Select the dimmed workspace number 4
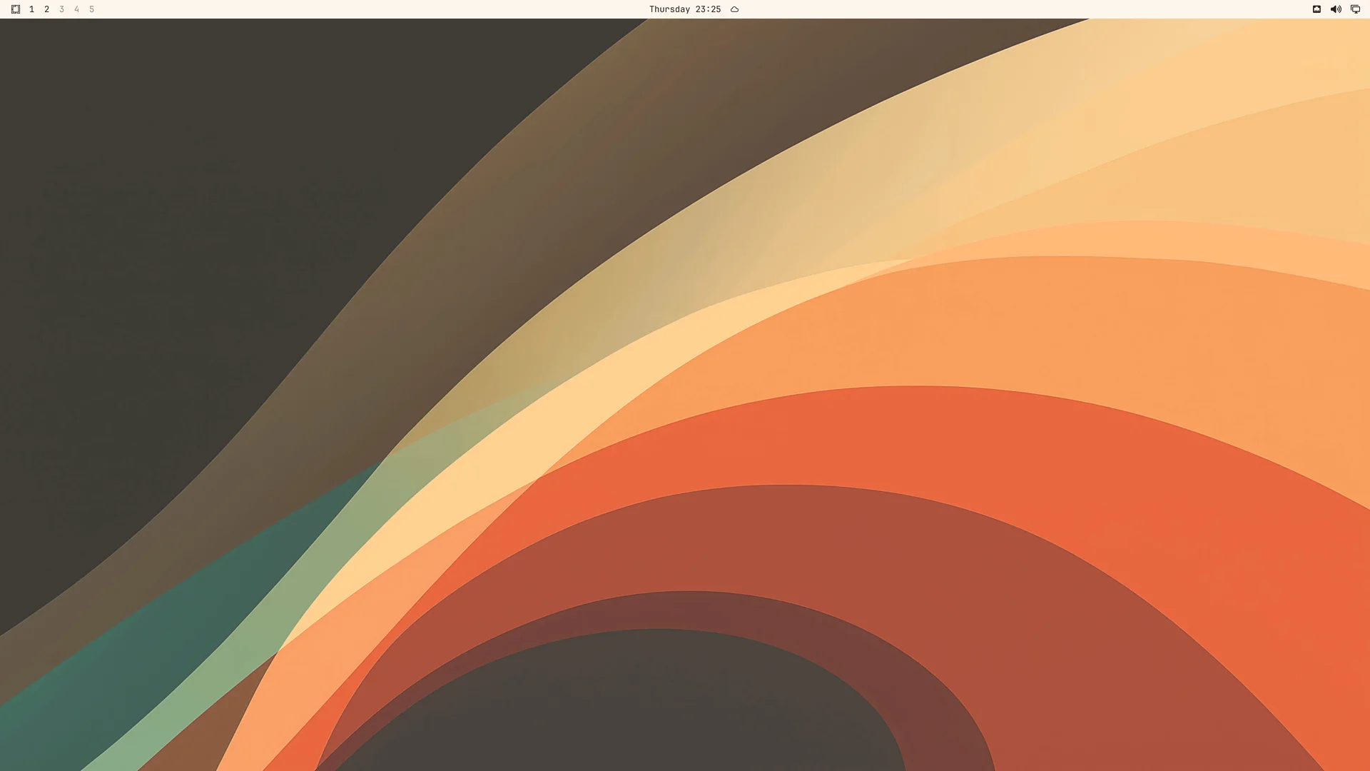 click(x=76, y=9)
